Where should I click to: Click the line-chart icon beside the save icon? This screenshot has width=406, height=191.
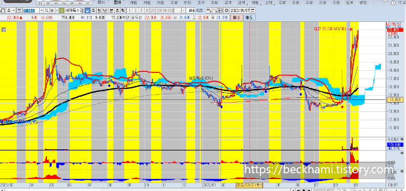pyautogui.click(x=215, y=10)
